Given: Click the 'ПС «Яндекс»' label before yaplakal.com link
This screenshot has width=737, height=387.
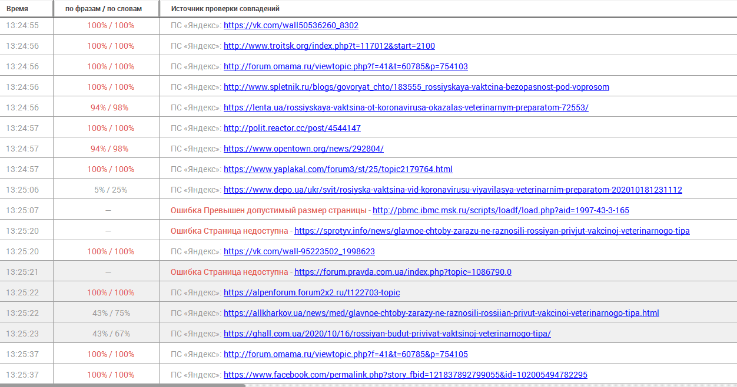Looking at the screenshot, I should (x=196, y=169).
